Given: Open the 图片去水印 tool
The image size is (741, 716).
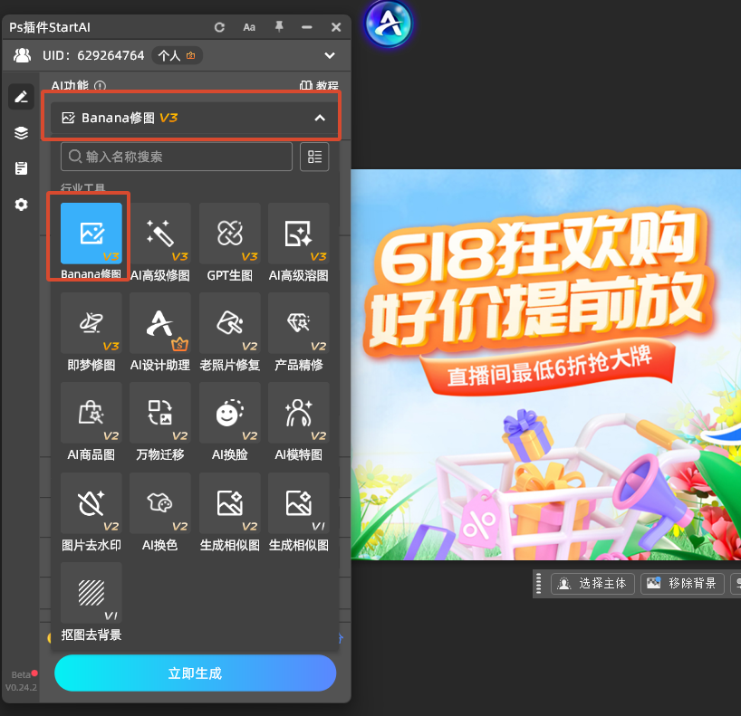Looking at the screenshot, I should coord(91,503).
